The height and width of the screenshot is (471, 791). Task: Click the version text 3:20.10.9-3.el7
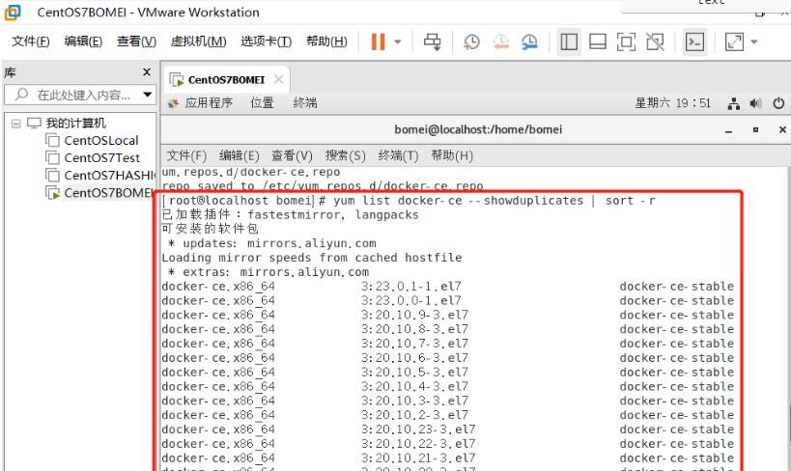click(414, 316)
